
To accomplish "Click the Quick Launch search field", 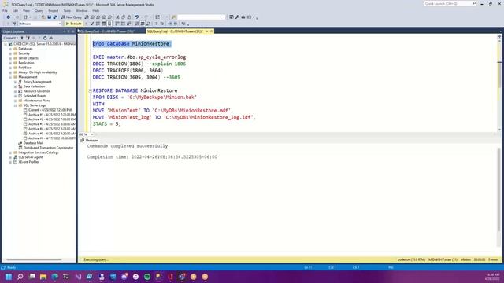I will pyautogui.click(x=450, y=3).
